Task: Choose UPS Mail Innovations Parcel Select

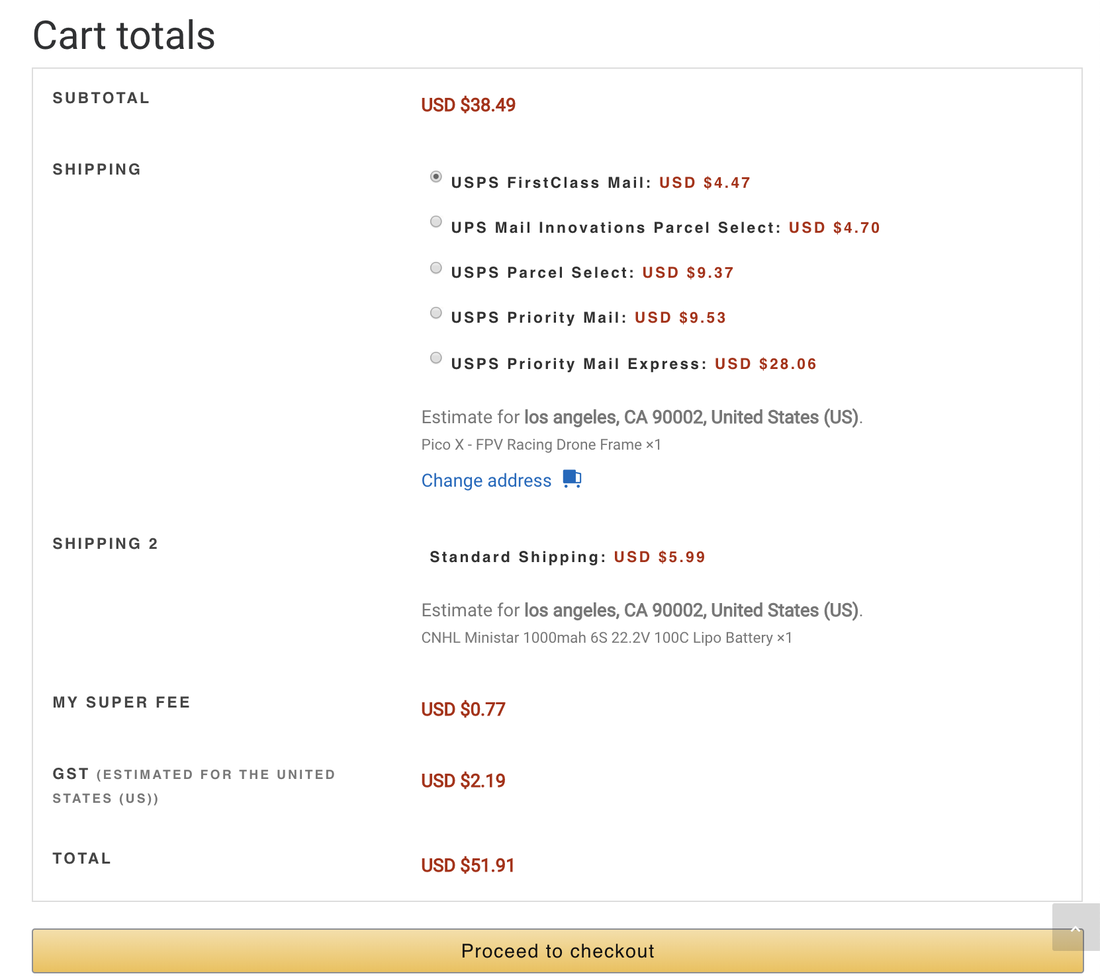Action: [x=435, y=222]
